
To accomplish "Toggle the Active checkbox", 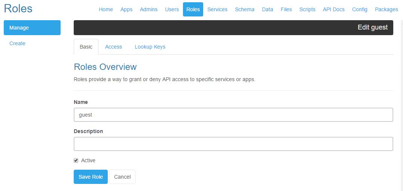I will [x=76, y=160].
